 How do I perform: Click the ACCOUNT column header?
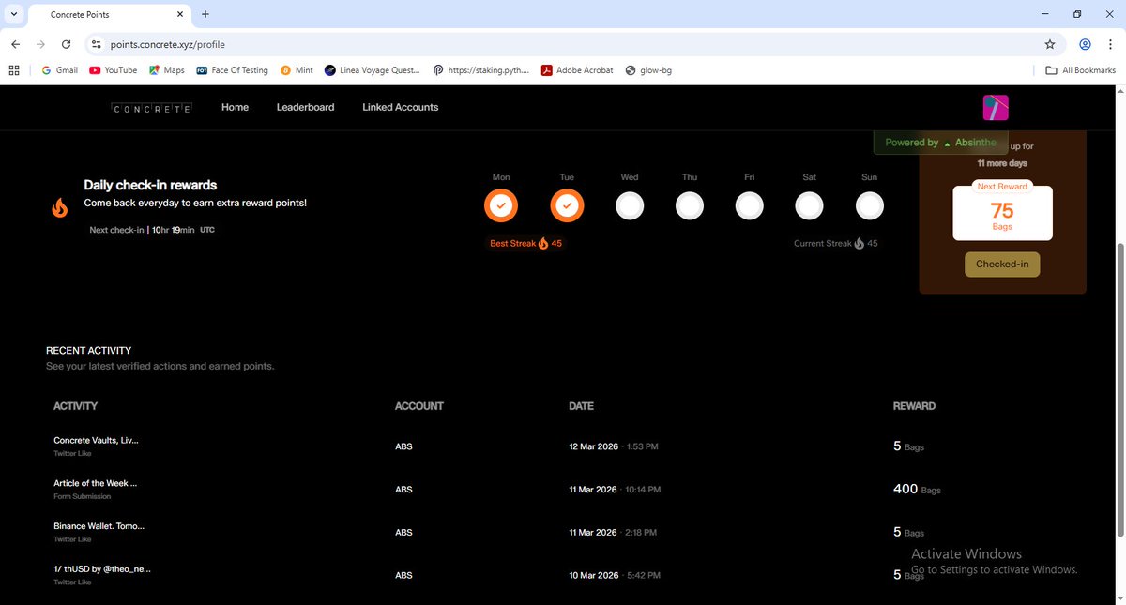click(x=419, y=406)
